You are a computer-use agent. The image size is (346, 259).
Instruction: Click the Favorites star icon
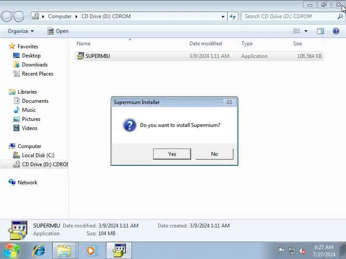click(x=12, y=46)
